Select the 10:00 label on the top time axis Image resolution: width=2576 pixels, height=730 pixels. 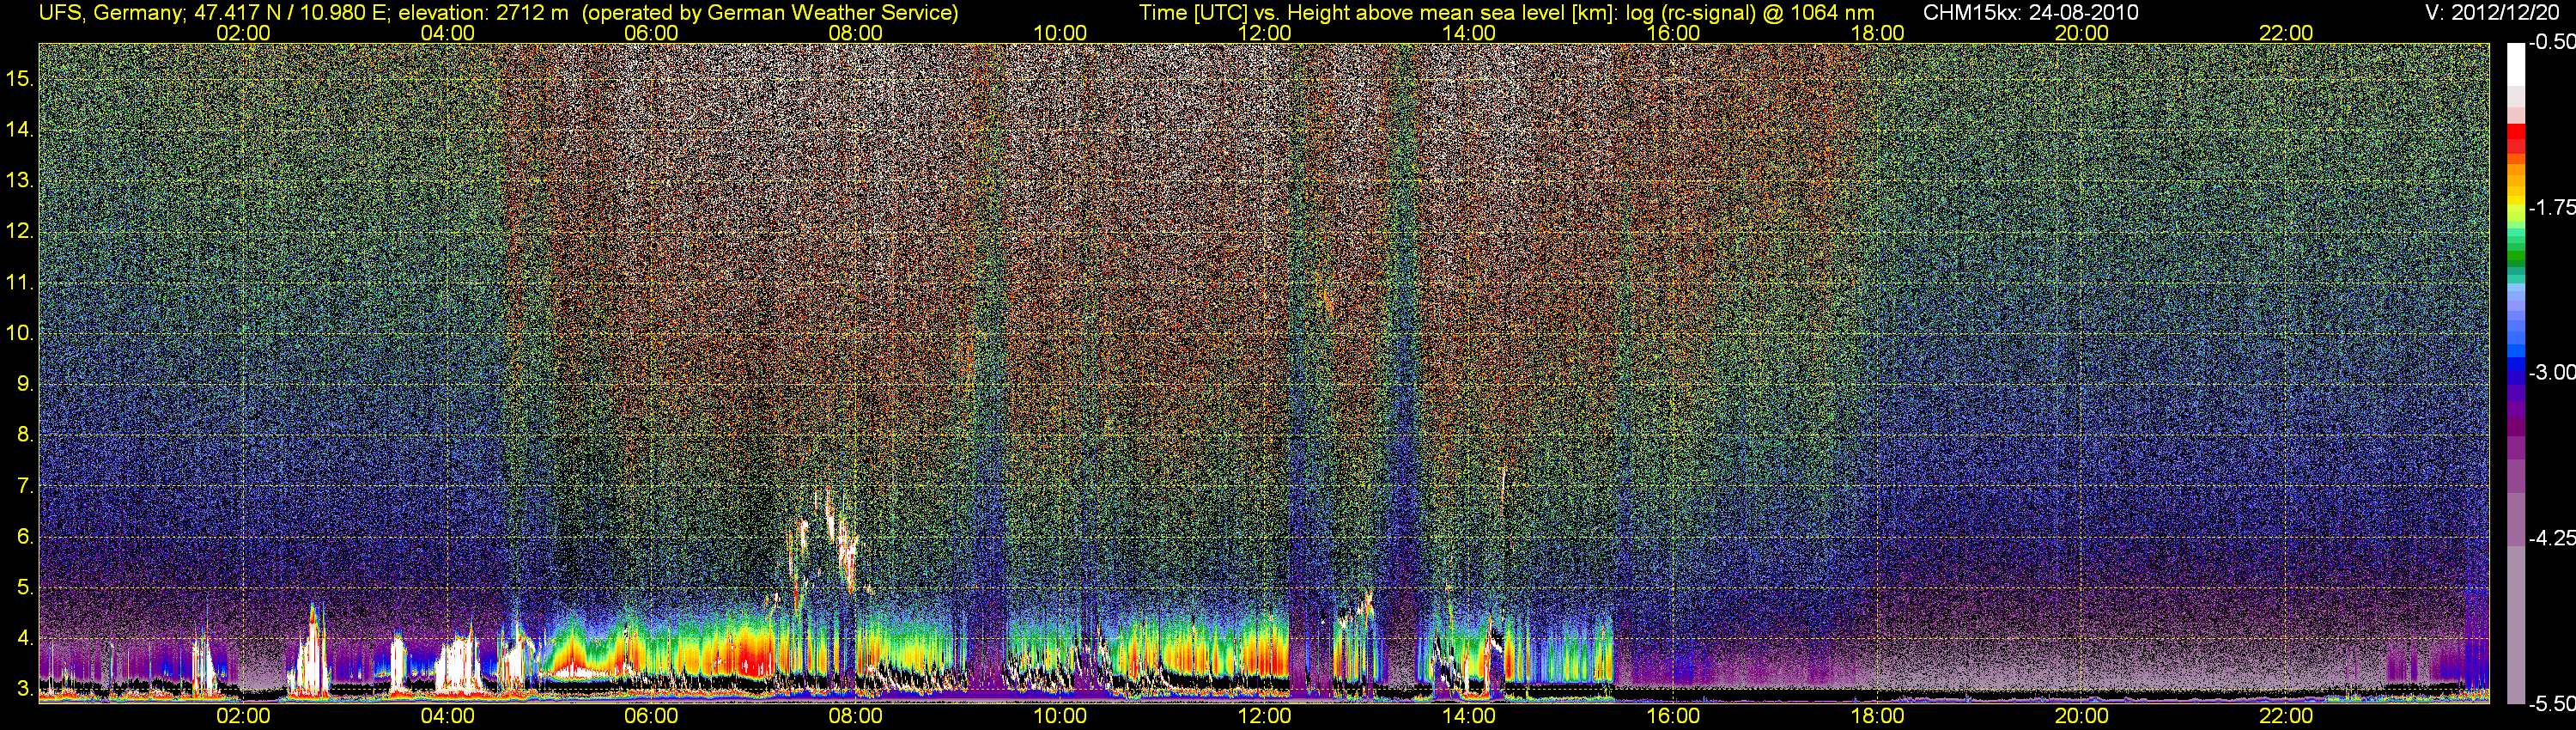tap(1060, 33)
